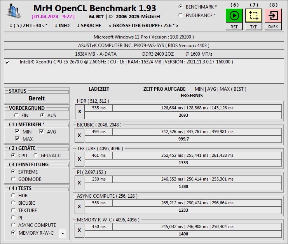The width and height of the screenshot is (288, 244).
Task: Select the BENCHMARK mode radio button
Action: [181, 7]
